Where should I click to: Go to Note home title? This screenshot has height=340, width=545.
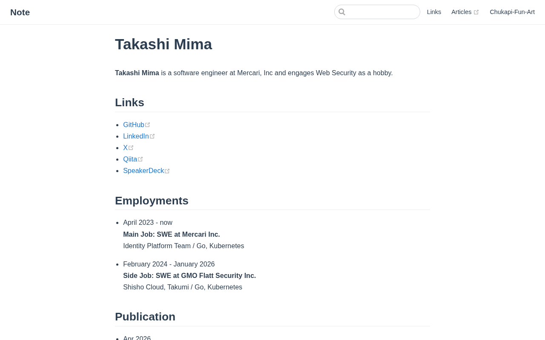20,12
